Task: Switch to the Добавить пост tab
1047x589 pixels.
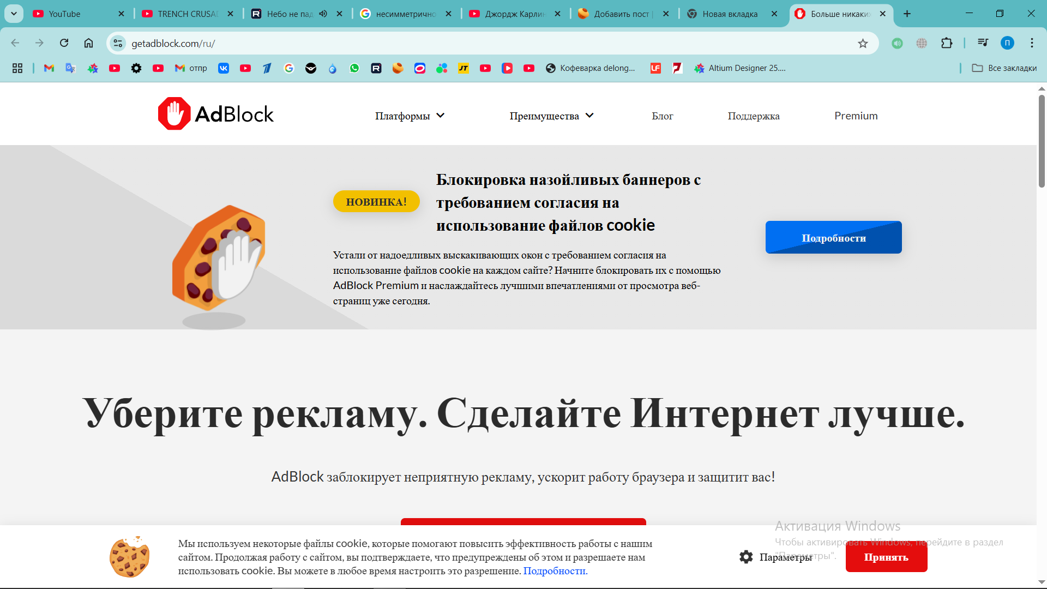Action: click(623, 14)
